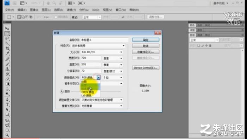Select the History Brush tool
The width and height of the screenshot is (247, 139).
coord(7,74)
